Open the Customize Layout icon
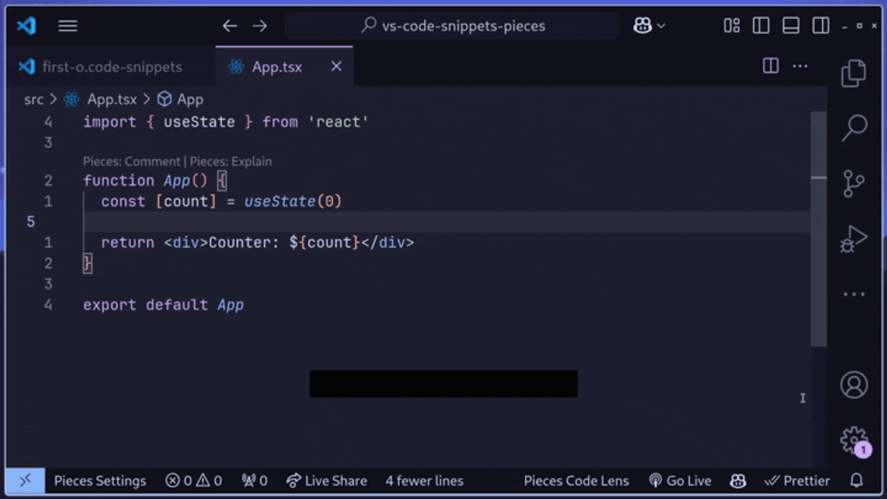This screenshot has height=499, width=887. 732,26
